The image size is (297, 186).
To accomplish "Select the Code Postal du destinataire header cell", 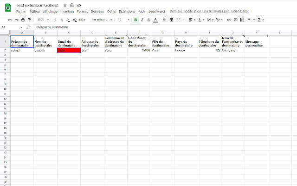I will (139, 41).
